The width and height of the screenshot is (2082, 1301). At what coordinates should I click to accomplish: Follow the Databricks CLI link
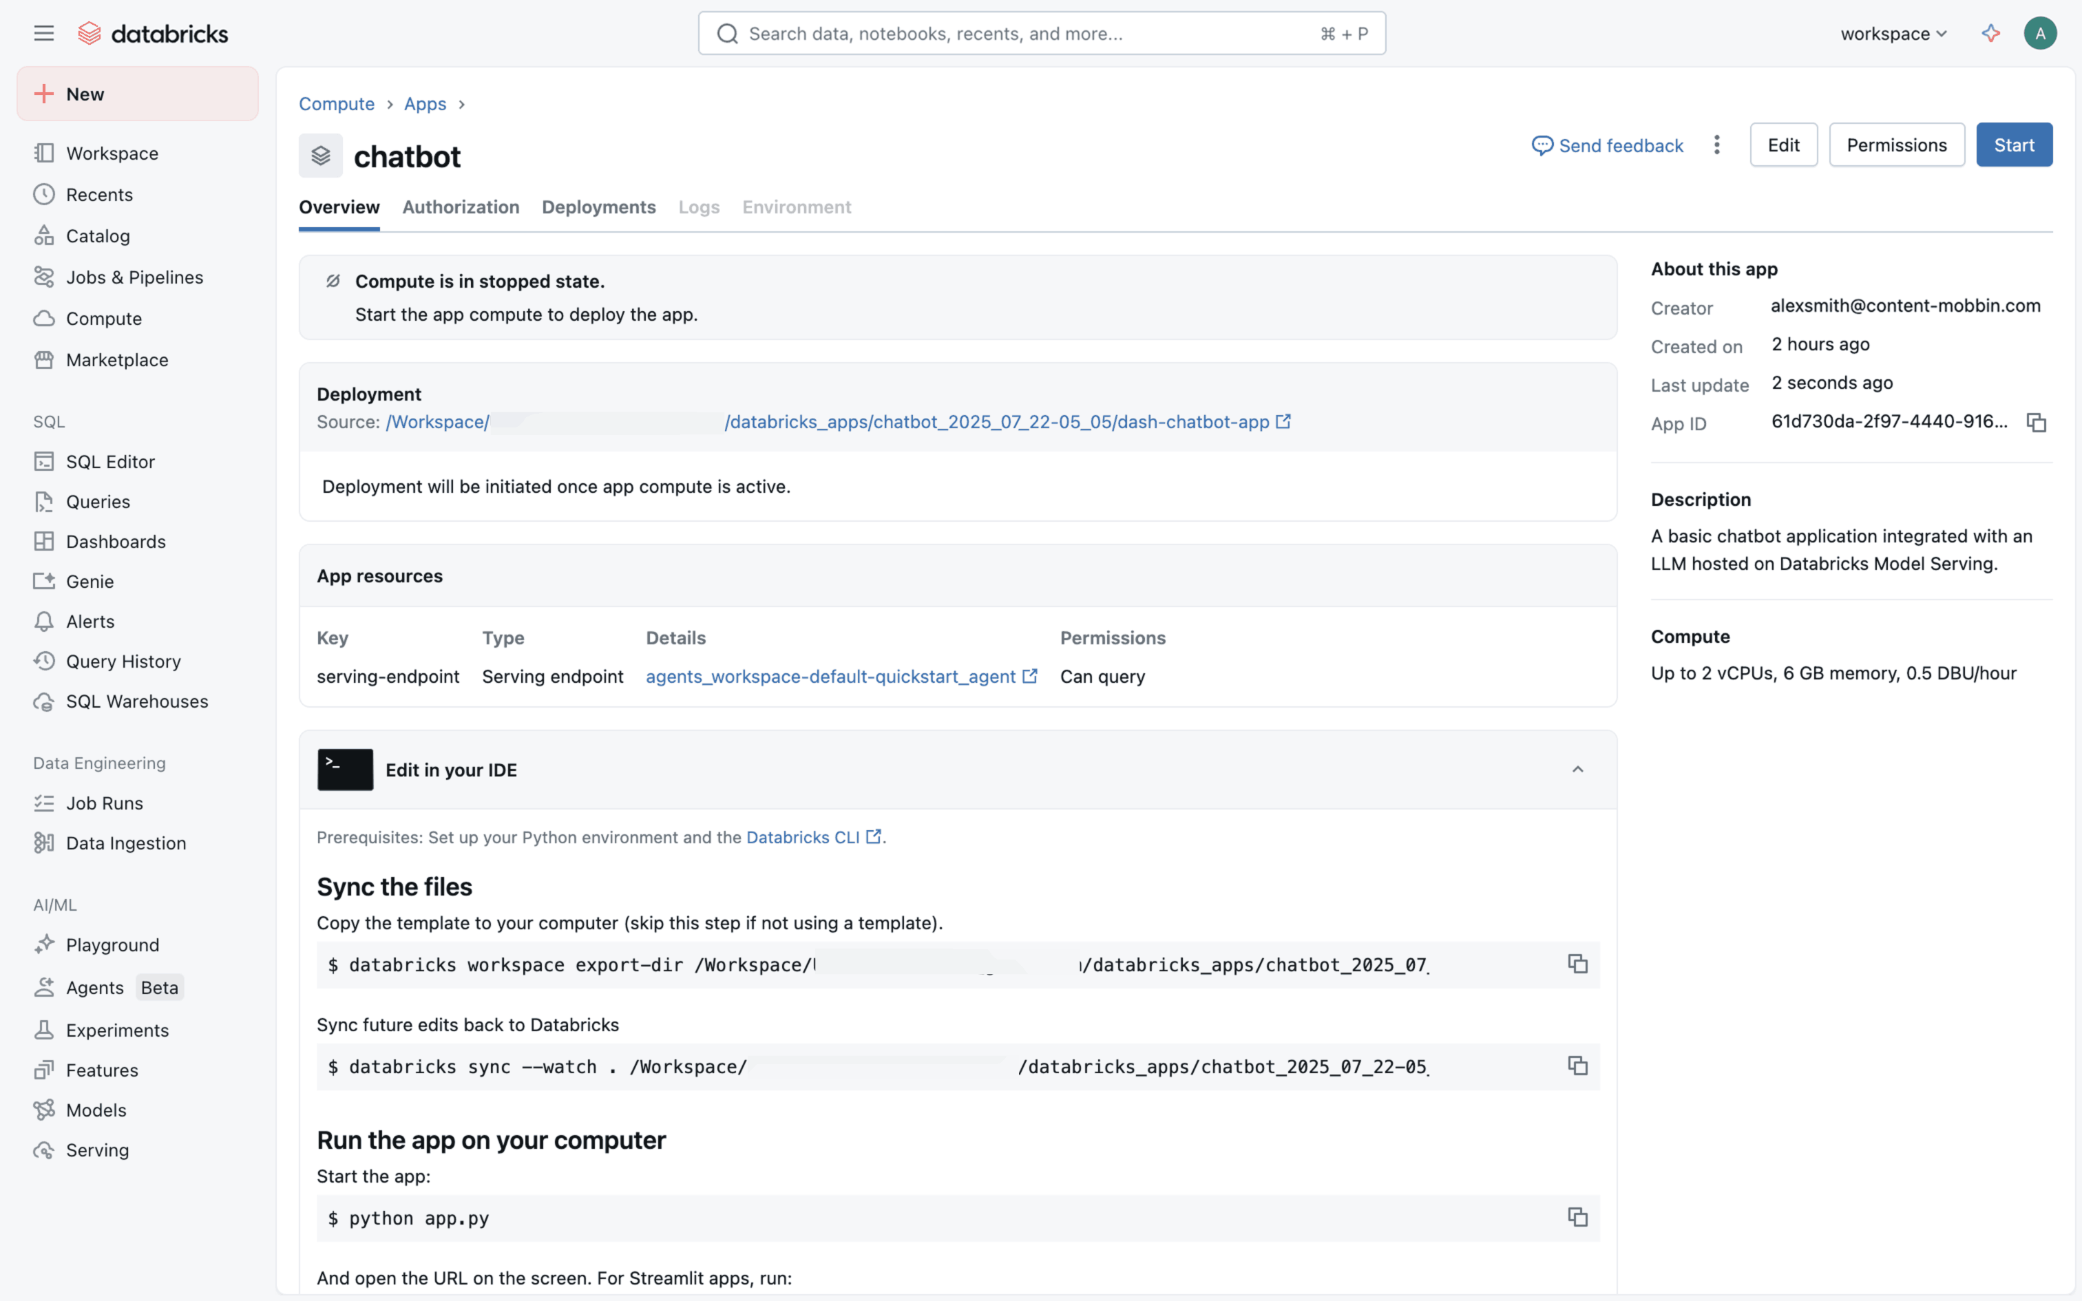pos(803,837)
